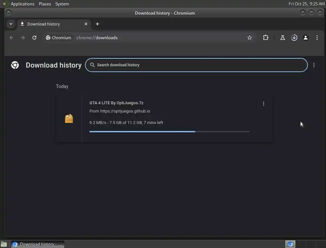The image size is (326, 248).
Task: Click the 7 mins left status text
Action: click(x=153, y=123)
